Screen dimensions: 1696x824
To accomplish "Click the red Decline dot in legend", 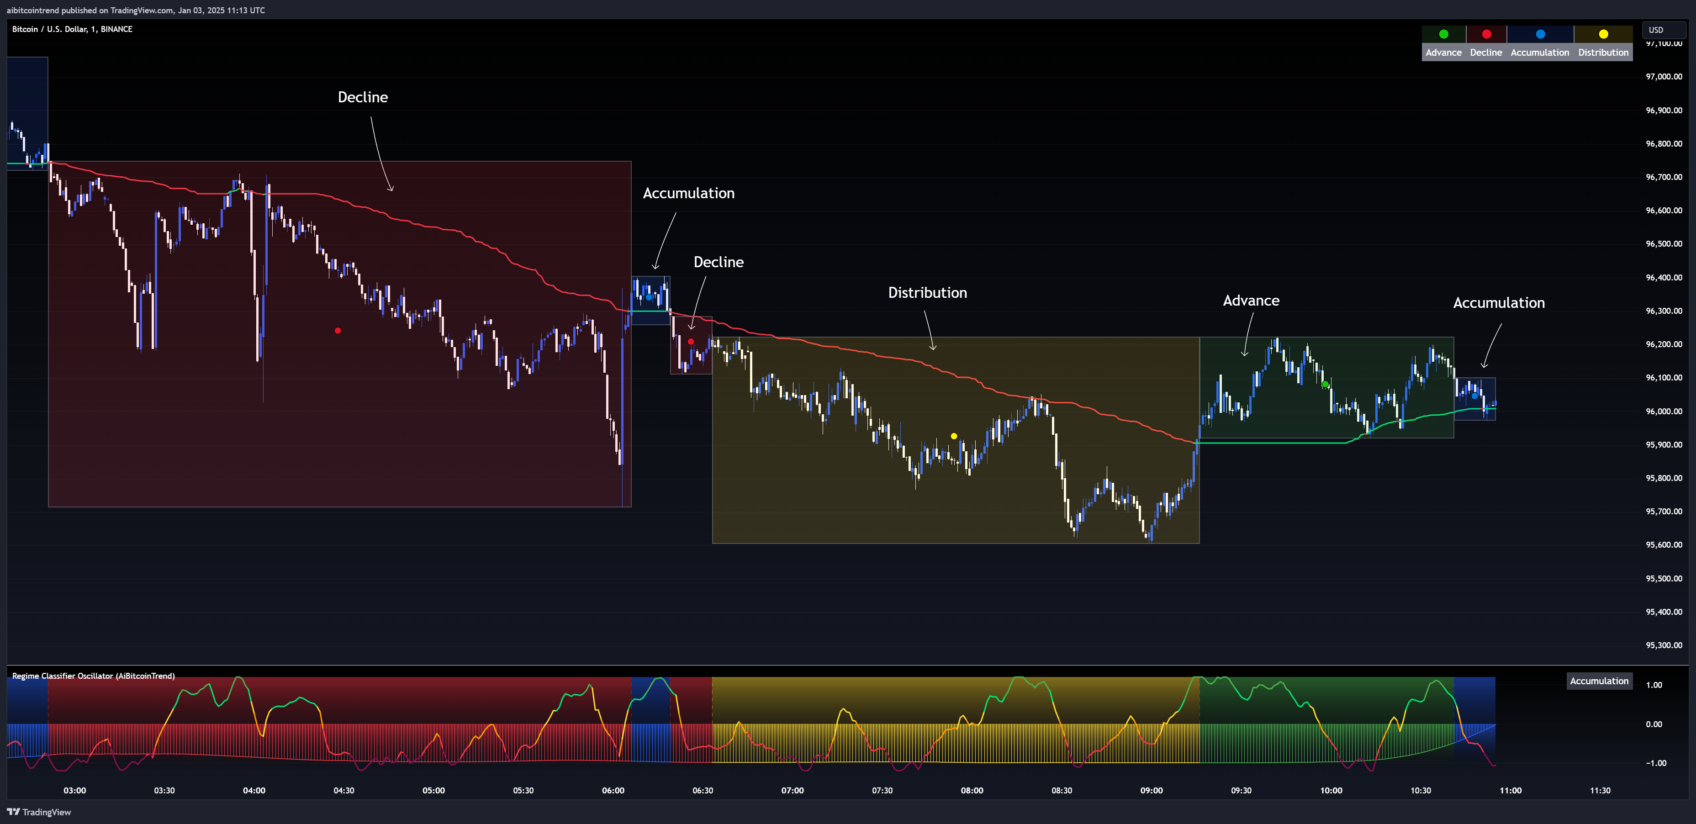I will pos(1486,34).
